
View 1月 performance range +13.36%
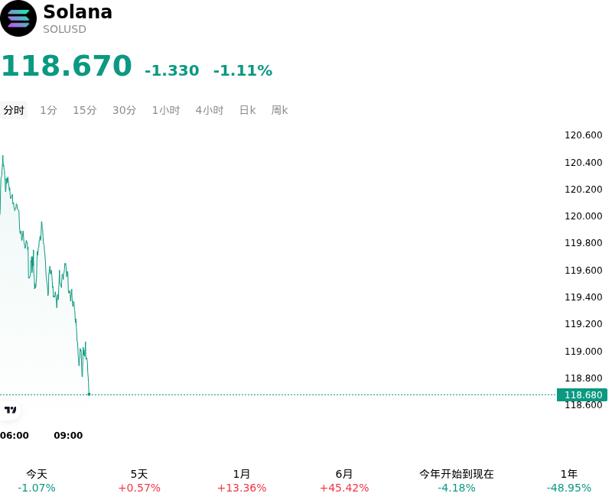click(x=242, y=481)
